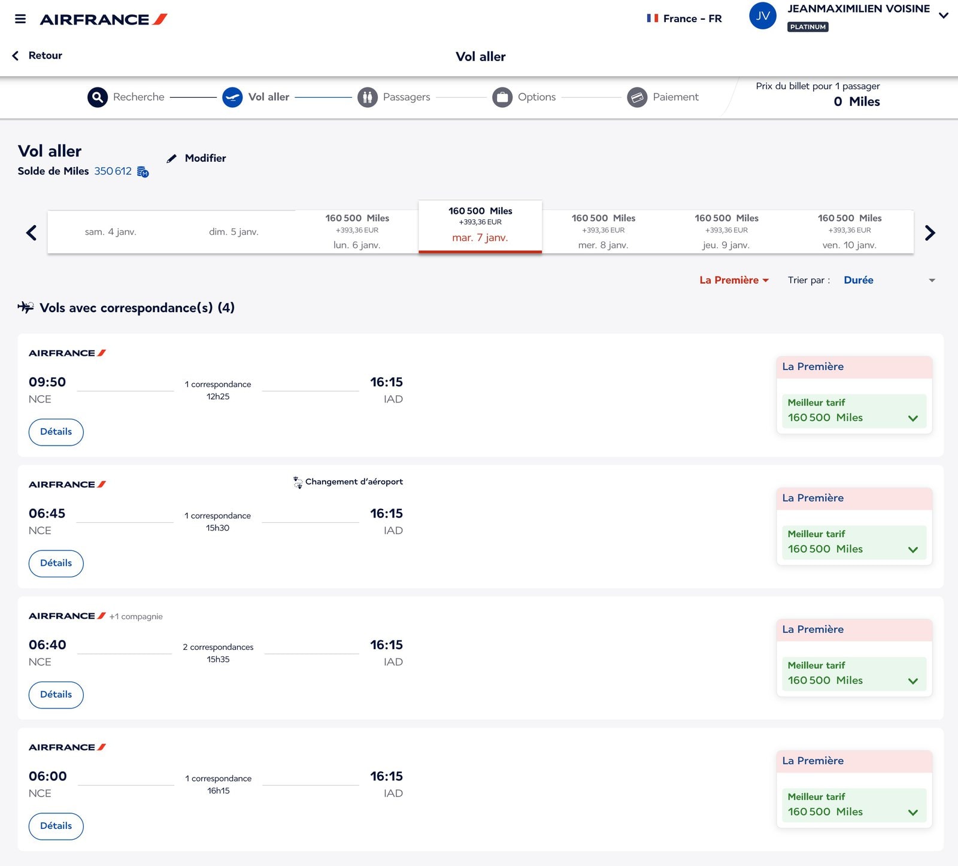The width and height of the screenshot is (958, 866).
Task: Change country via France - FR selector
Action: tap(684, 19)
